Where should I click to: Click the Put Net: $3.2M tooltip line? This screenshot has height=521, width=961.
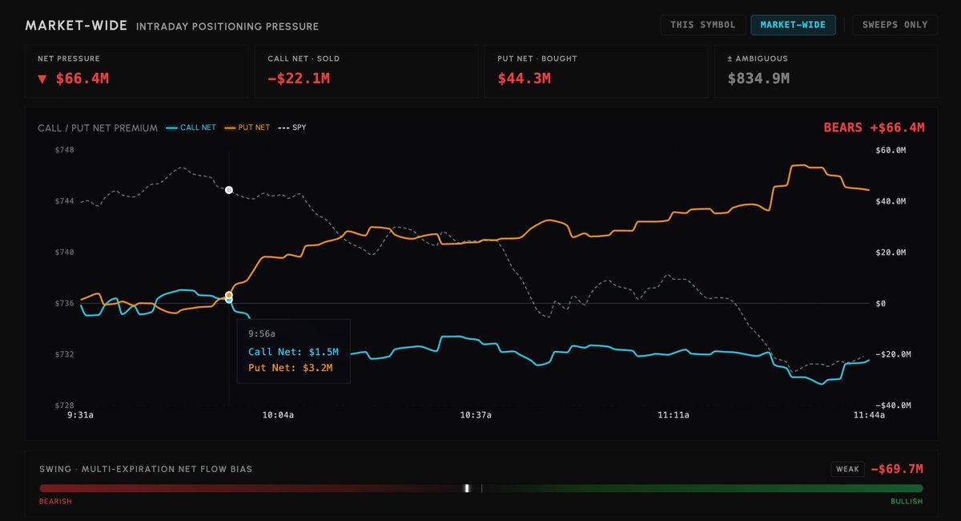[x=290, y=368]
